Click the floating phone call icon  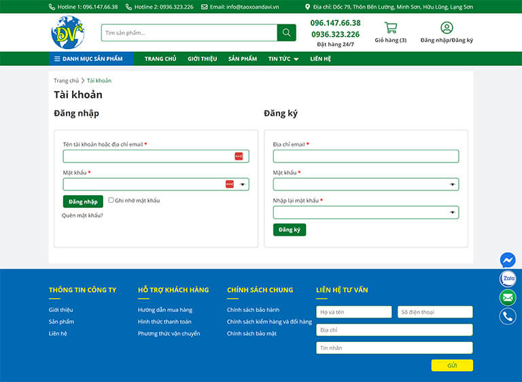[x=508, y=316]
